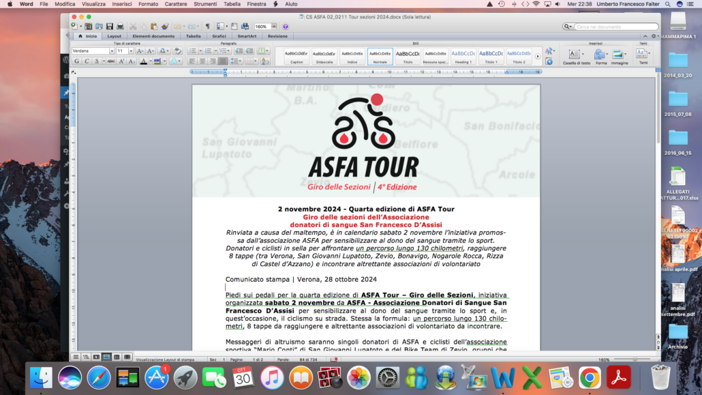Apply the Caption style
The width and height of the screenshot is (702, 395).
[296, 57]
